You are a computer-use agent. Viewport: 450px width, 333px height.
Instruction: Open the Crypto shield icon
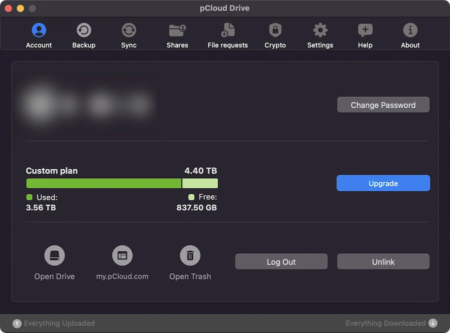[275, 30]
